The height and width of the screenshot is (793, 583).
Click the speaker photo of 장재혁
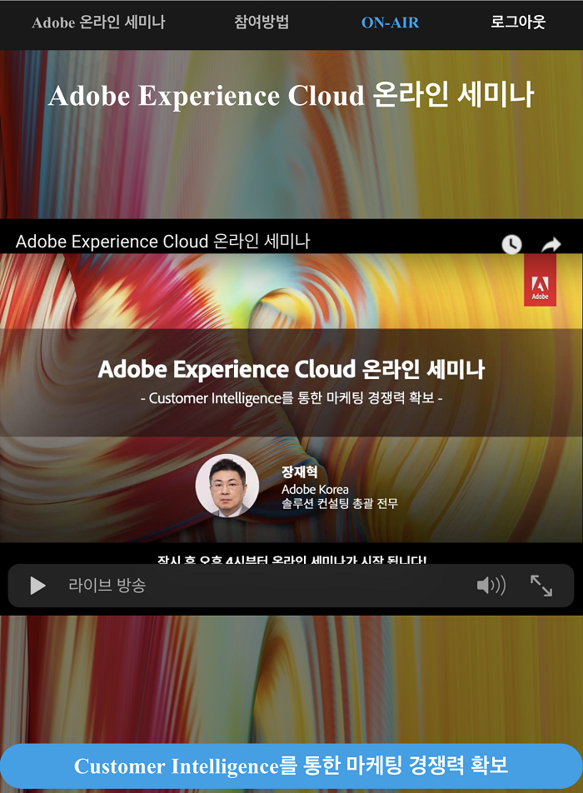pyautogui.click(x=227, y=486)
